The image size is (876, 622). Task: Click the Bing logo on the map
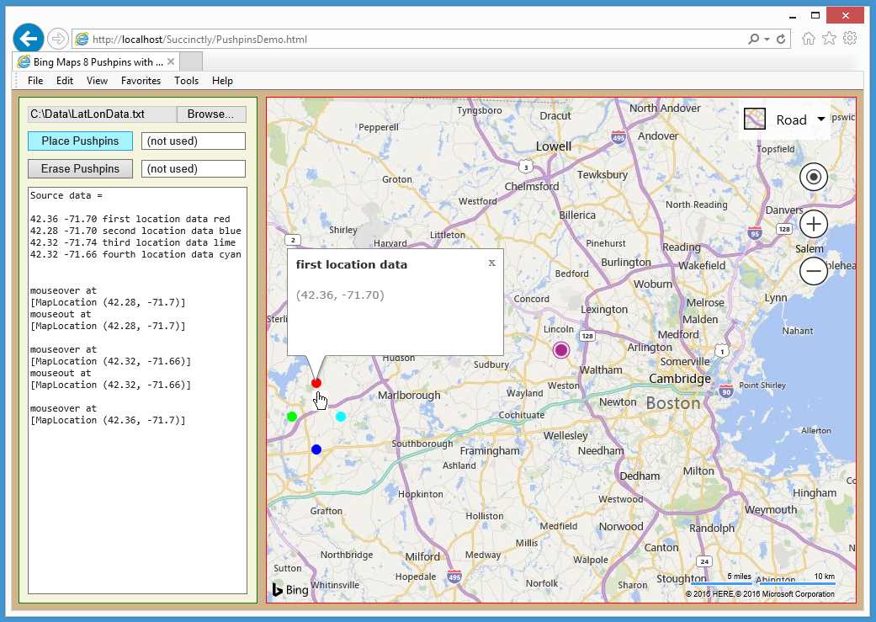click(290, 589)
